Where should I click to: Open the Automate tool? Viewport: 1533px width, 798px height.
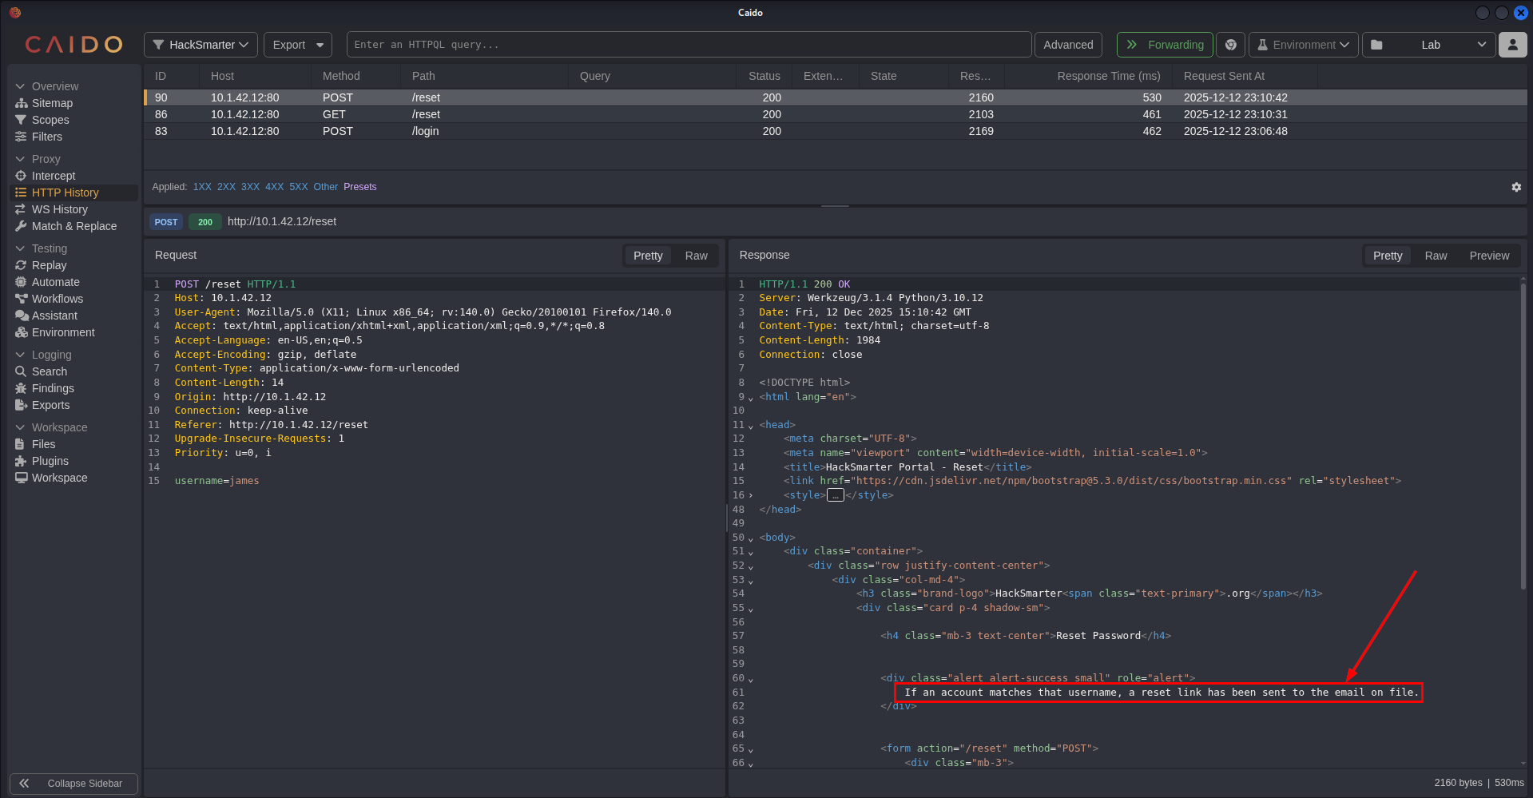point(55,282)
